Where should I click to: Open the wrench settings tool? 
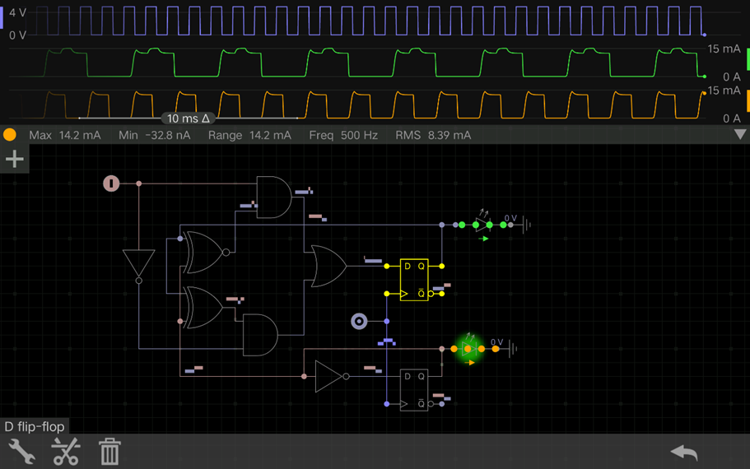(21, 452)
